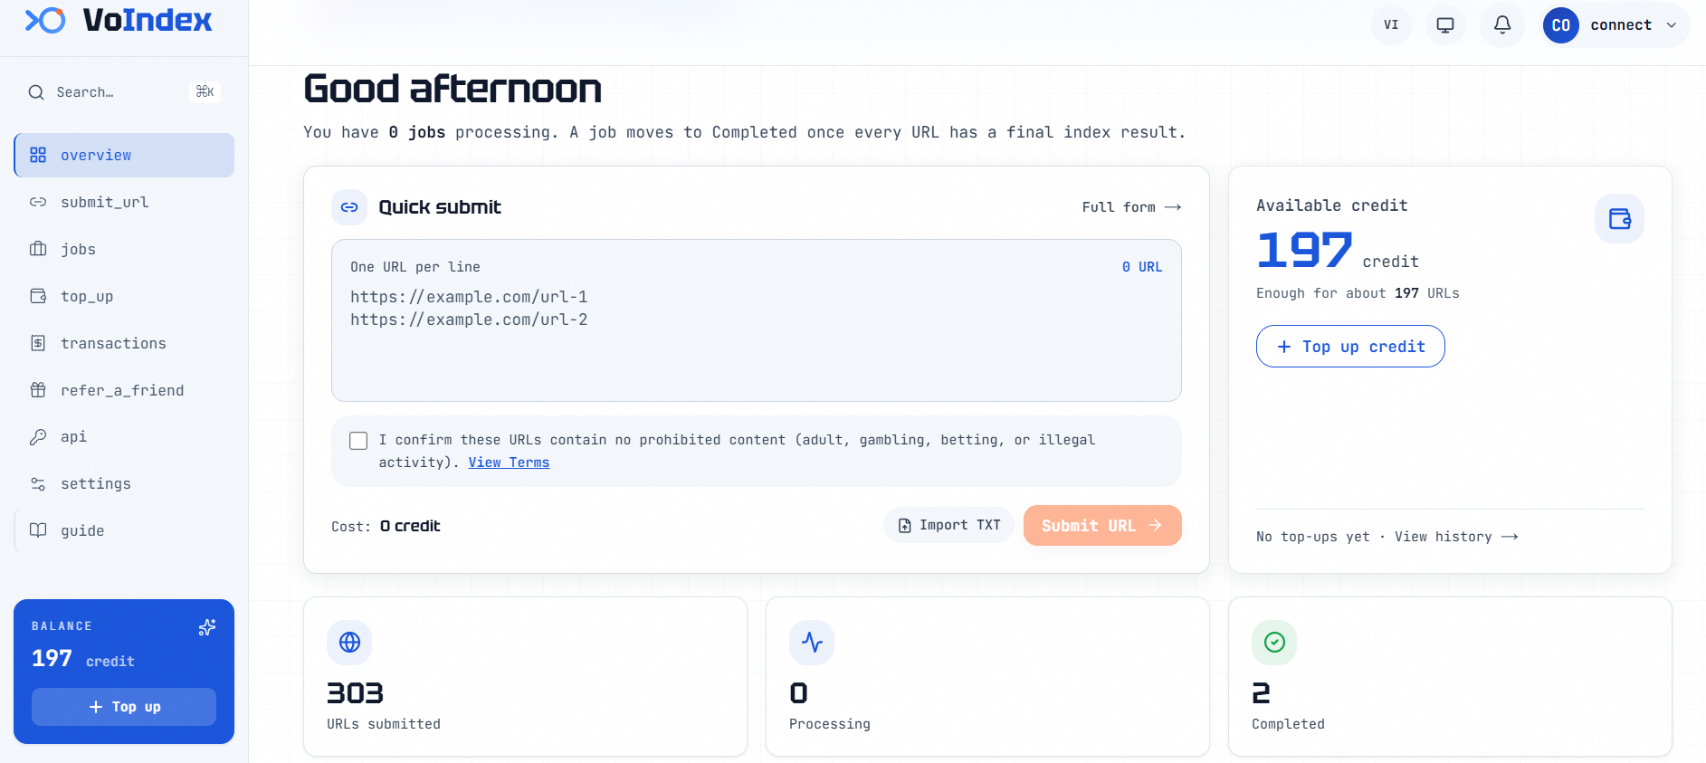Viewport: 1706px width, 763px height.
Task: Click the 'Cost: 0 credit' text
Action: coord(386,527)
